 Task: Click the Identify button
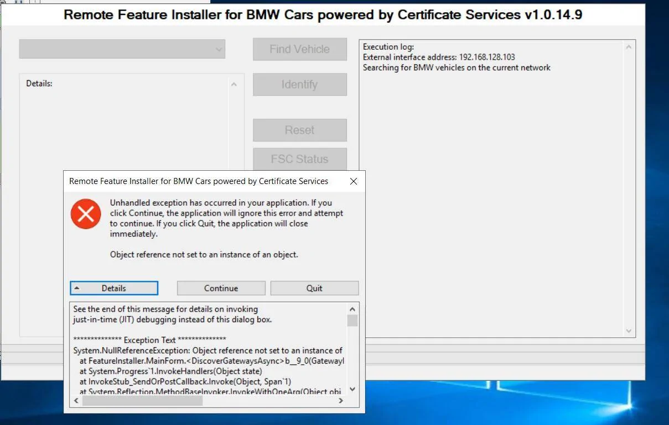(x=300, y=85)
